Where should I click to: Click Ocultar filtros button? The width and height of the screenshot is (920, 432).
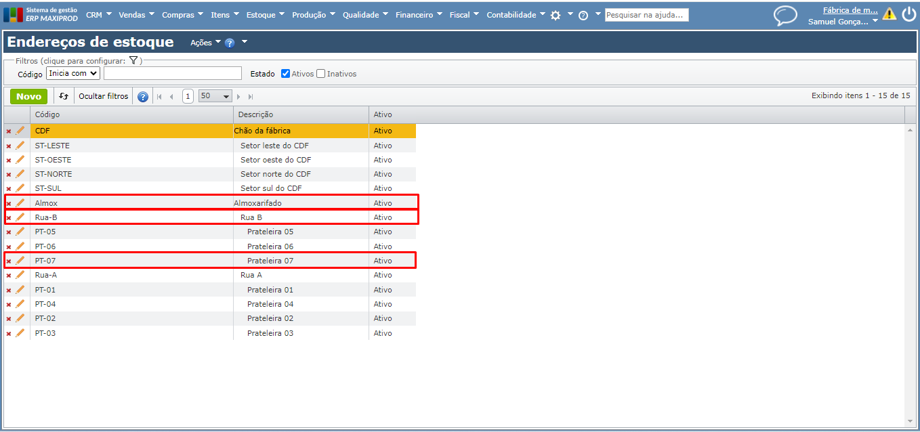tap(103, 96)
